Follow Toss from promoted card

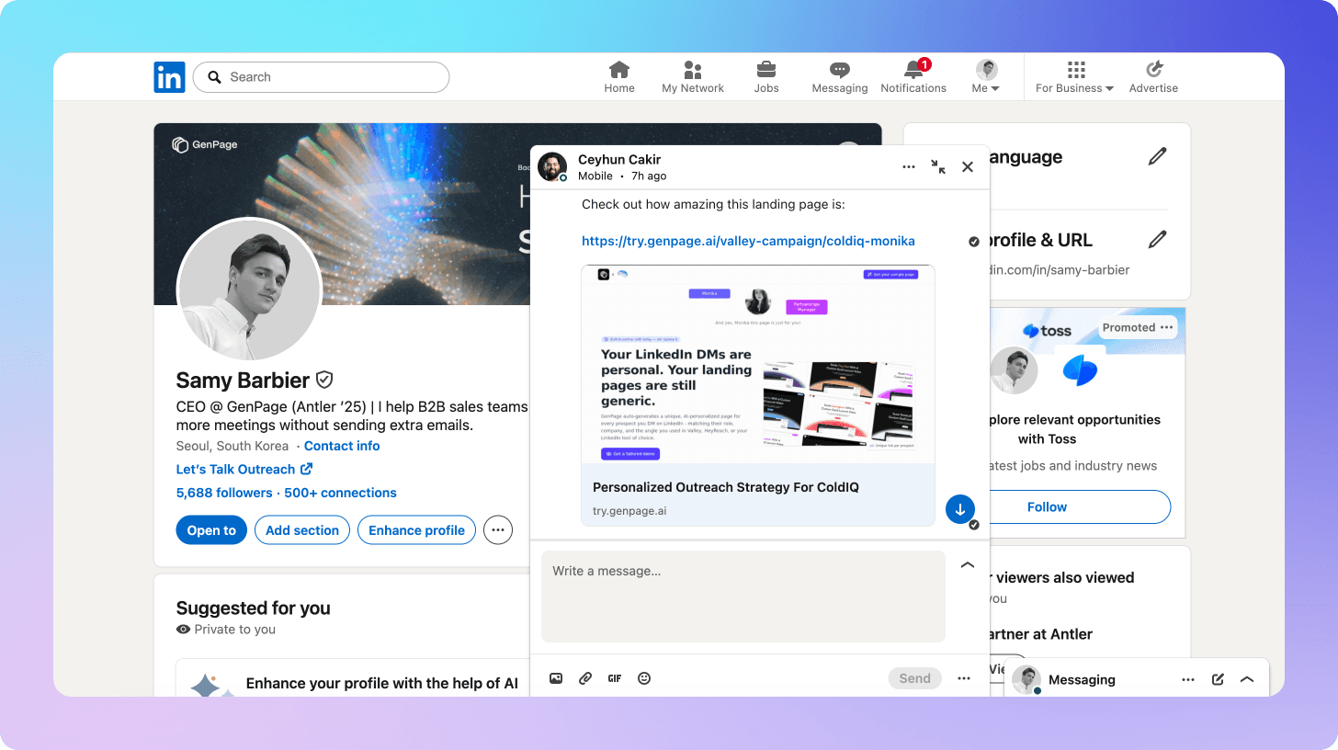pos(1047,506)
